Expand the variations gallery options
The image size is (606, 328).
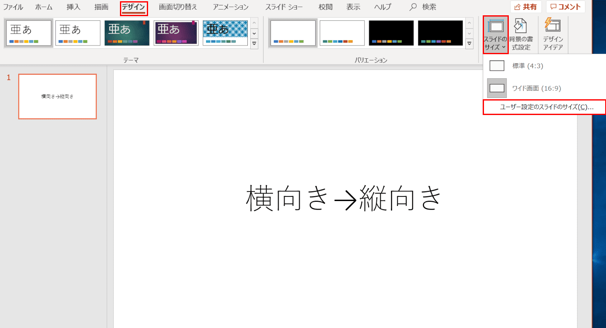[469, 43]
